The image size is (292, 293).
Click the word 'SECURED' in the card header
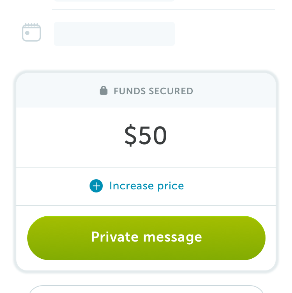(x=171, y=91)
